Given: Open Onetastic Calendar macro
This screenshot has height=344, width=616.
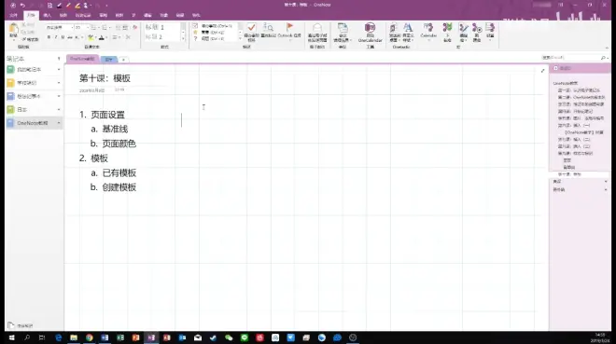Looking at the screenshot, I should point(428,30).
